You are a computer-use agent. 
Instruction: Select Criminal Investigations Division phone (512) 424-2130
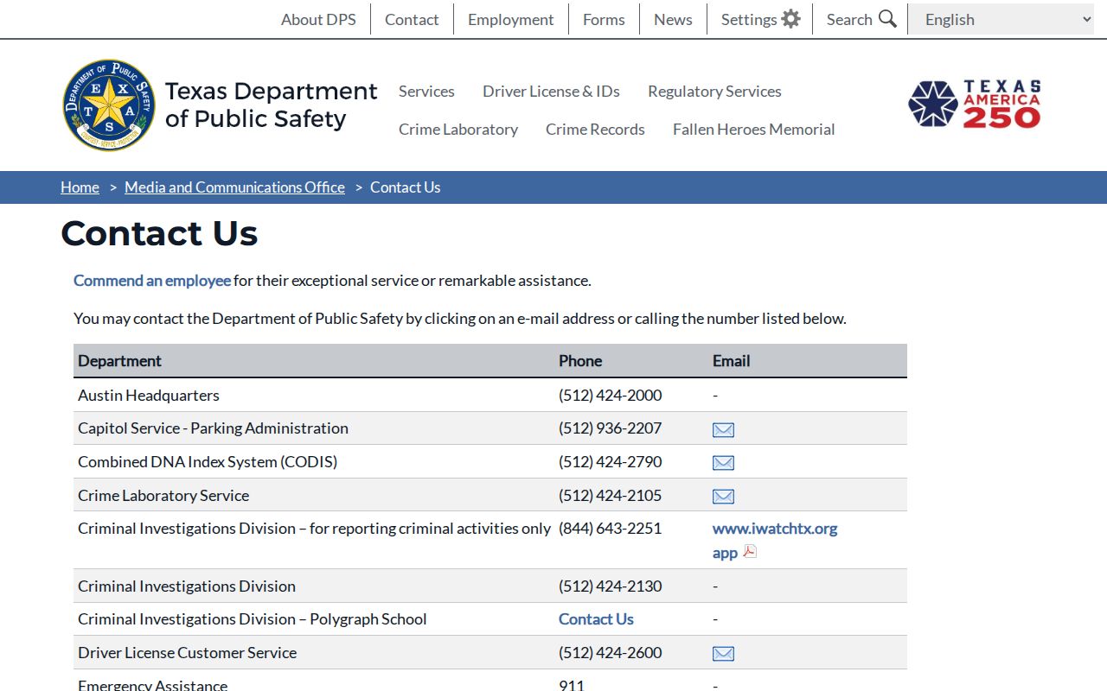[x=611, y=586]
